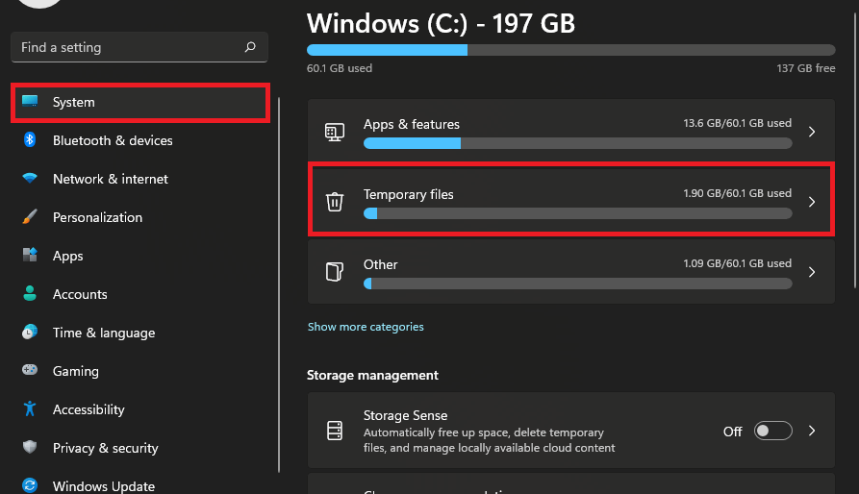Click the Windows Update sync icon
The width and height of the screenshot is (859, 494).
click(x=30, y=486)
